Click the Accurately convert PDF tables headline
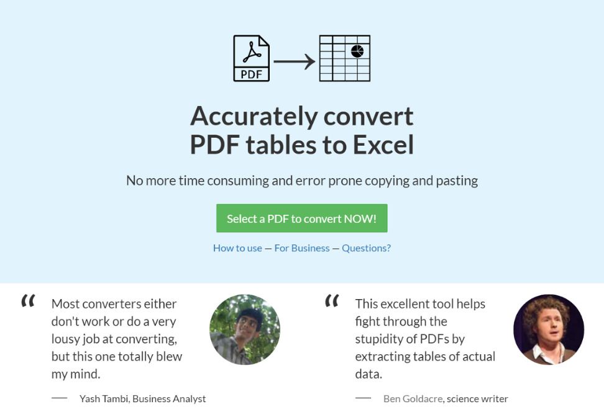This screenshot has width=604, height=412. [x=302, y=129]
